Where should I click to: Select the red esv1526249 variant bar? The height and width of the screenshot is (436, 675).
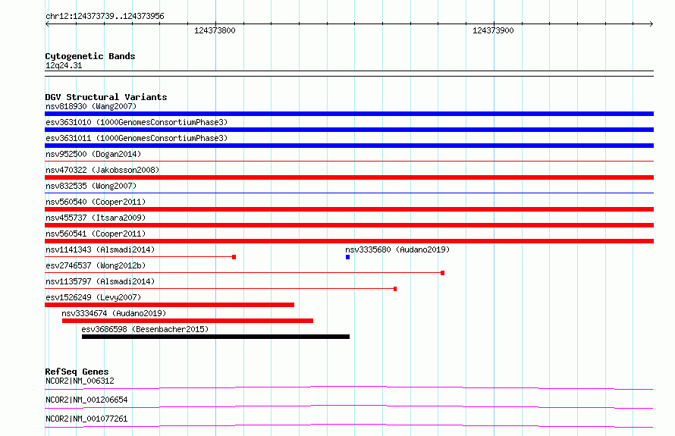point(170,305)
